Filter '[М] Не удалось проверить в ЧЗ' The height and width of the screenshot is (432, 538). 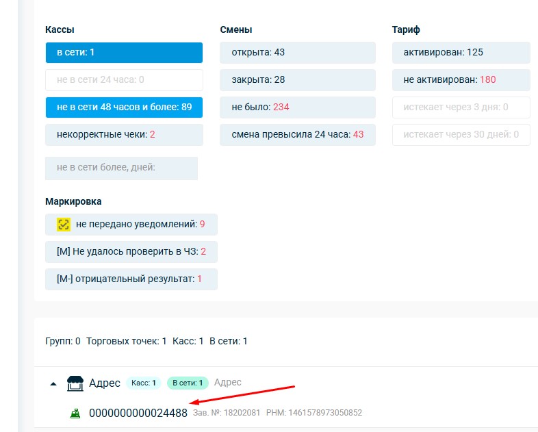pos(131,252)
